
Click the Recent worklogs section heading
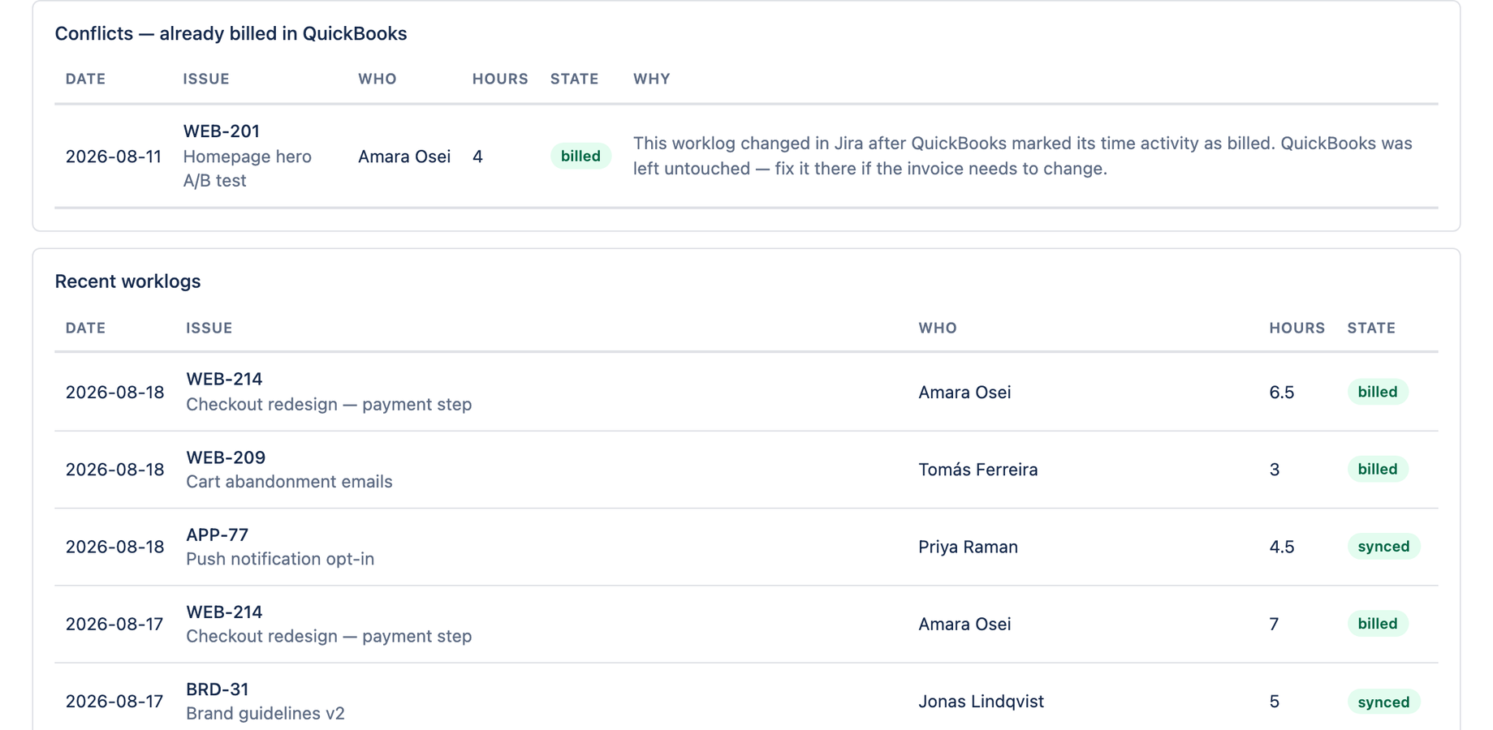click(x=127, y=281)
